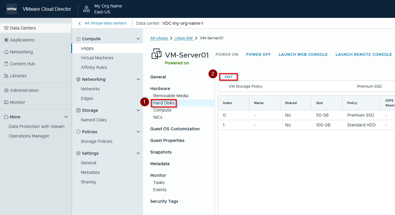This screenshot has width=395, height=215.
Task: Collapse the Storage section chevron
Action: 138,110
